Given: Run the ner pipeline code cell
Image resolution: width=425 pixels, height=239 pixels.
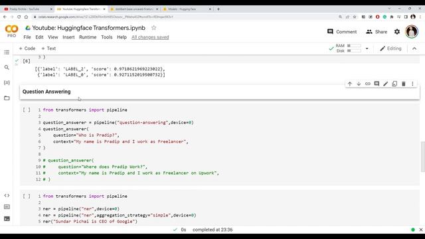Looking at the screenshot, I should click(x=27, y=196).
